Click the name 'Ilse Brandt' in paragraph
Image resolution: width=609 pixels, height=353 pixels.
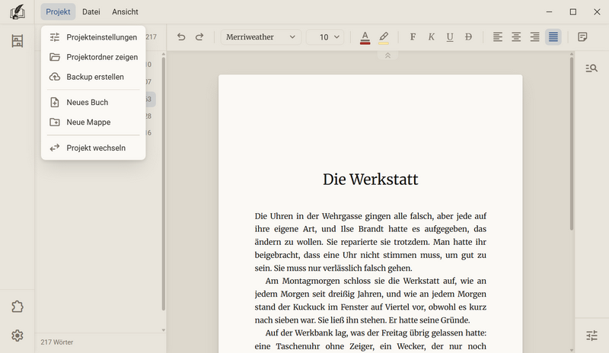point(362,229)
